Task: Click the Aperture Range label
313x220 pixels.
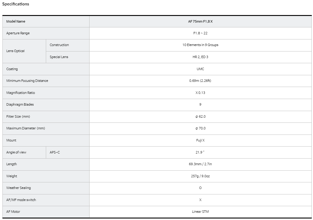Action: coord(18,33)
